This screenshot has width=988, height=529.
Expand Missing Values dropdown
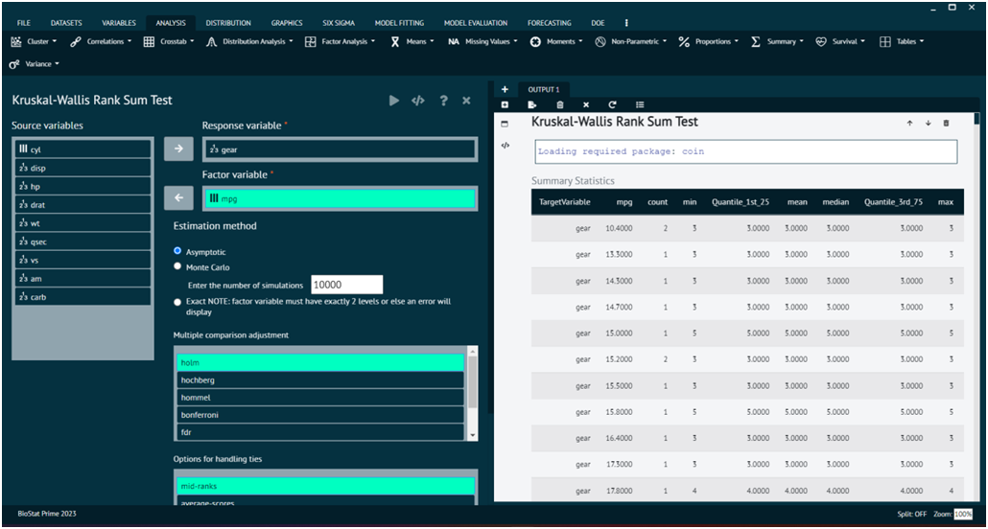click(482, 41)
